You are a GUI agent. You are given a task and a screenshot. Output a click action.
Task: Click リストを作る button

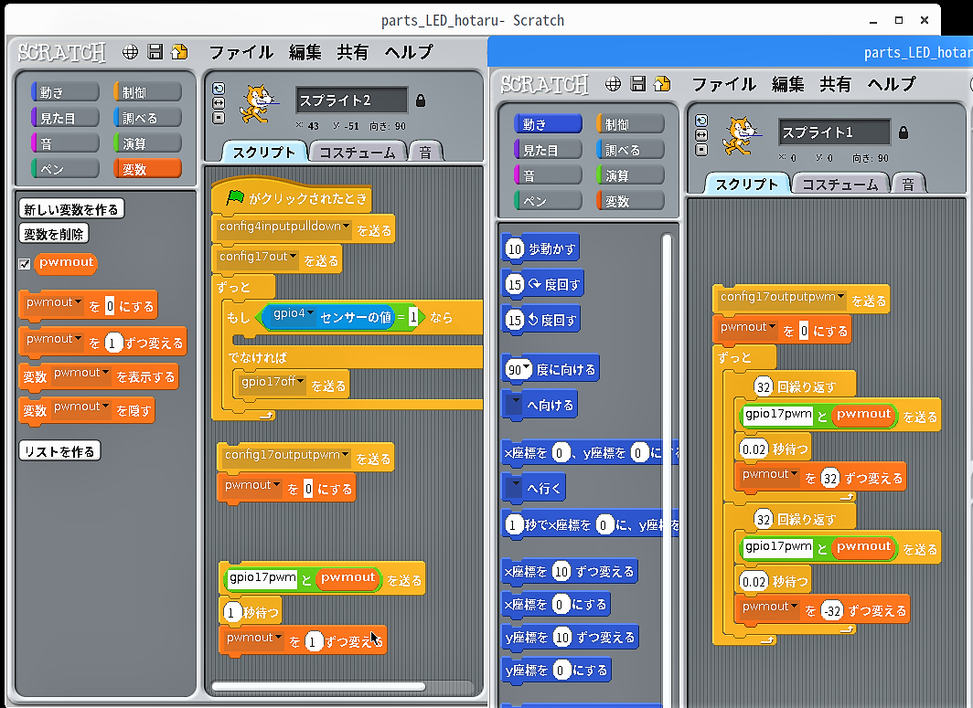[x=59, y=451]
